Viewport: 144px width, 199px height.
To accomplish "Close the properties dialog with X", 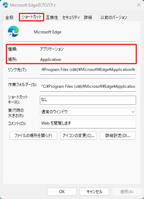I will pos(139,5).
